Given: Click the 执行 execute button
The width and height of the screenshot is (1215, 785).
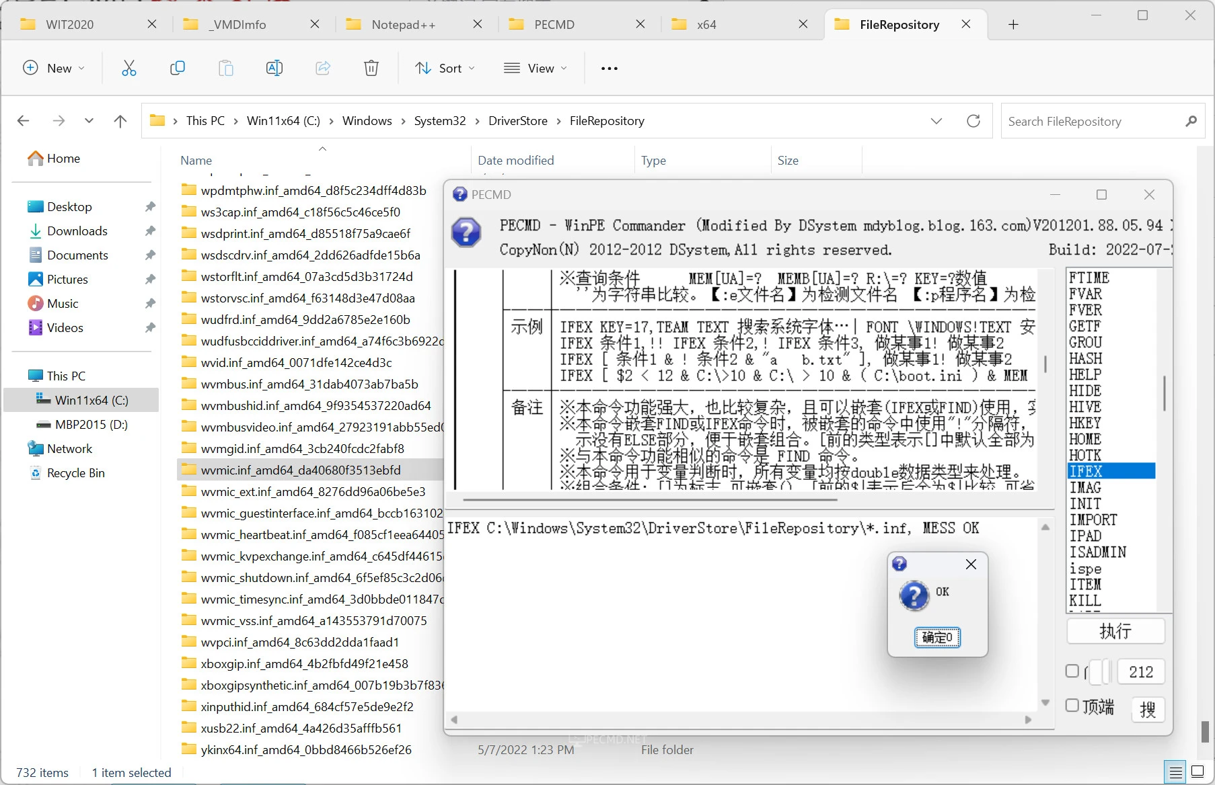Looking at the screenshot, I should tap(1115, 631).
